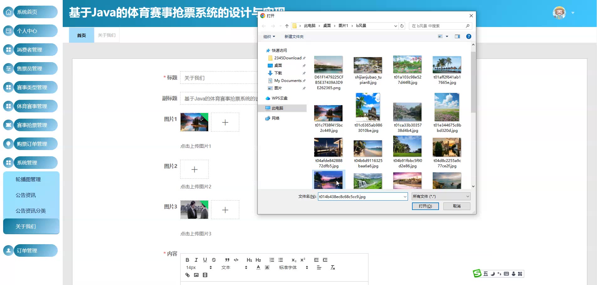Click the clear formatting icon
The image size is (597, 285).
pyautogui.click(x=333, y=267)
